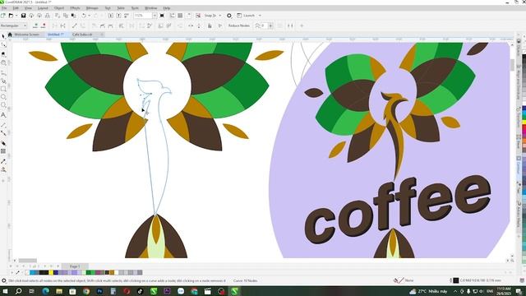Select the Shape tool in toolbox
This screenshot has height=296, width=526.
[x=3, y=45]
